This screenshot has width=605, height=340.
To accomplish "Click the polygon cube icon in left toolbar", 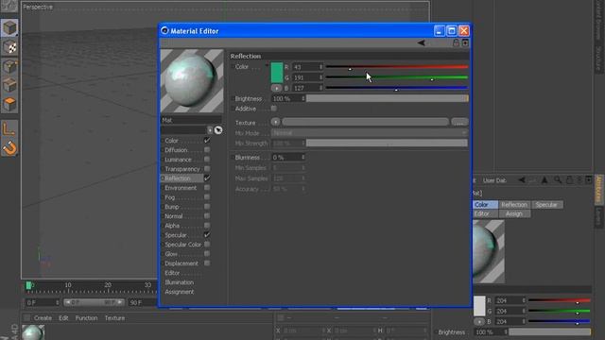I will pos(9,66).
